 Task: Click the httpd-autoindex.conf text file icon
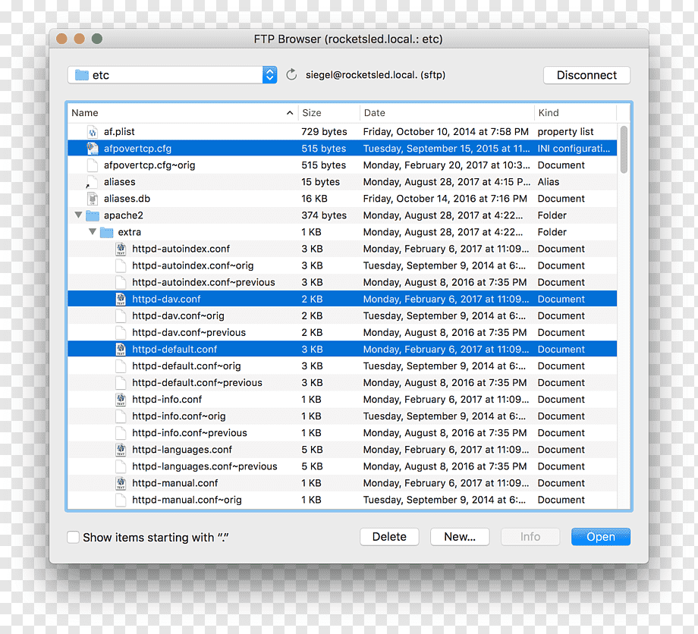pyautogui.click(x=121, y=250)
